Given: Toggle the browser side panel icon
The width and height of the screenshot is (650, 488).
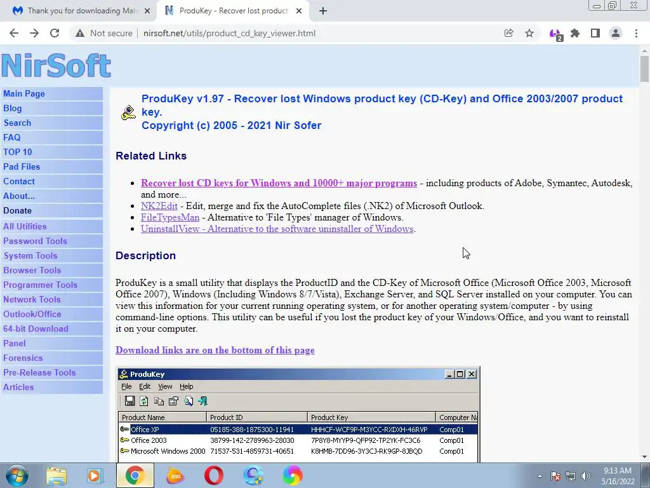Looking at the screenshot, I should [595, 33].
